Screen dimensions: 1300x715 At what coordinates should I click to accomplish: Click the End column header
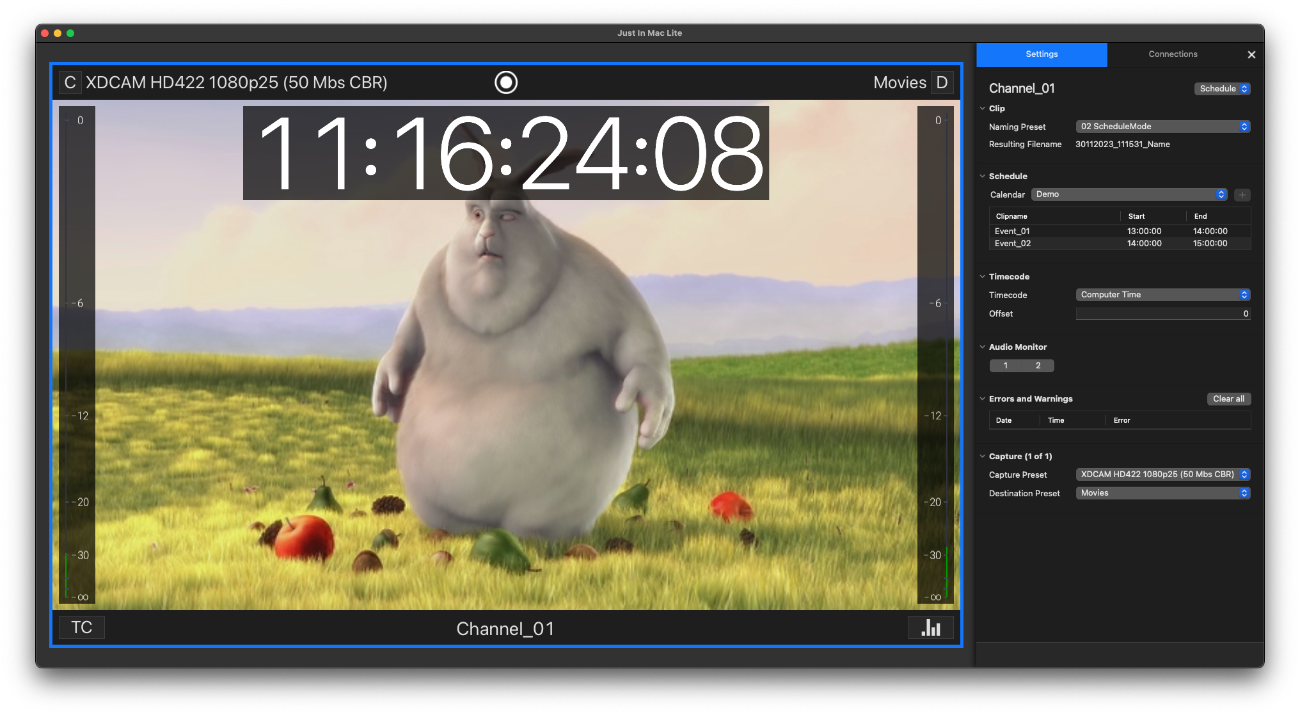[x=1218, y=216]
